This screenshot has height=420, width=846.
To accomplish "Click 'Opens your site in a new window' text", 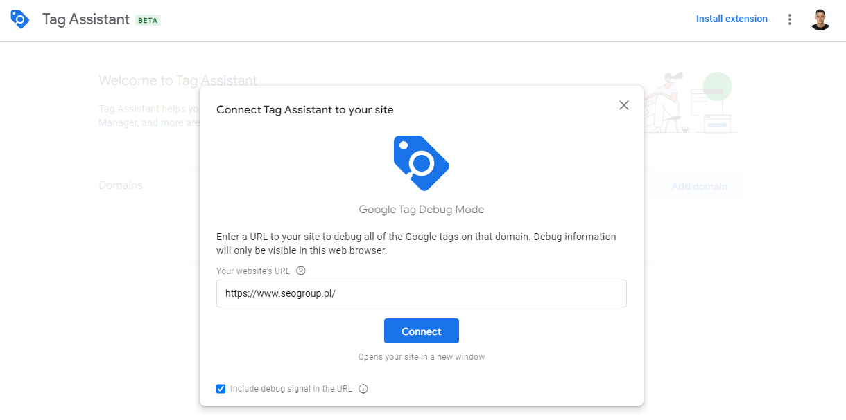I will [x=422, y=357].
